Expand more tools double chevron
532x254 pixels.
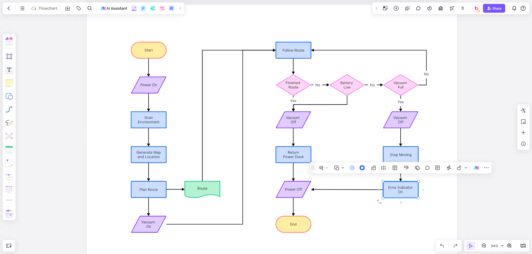463,8
